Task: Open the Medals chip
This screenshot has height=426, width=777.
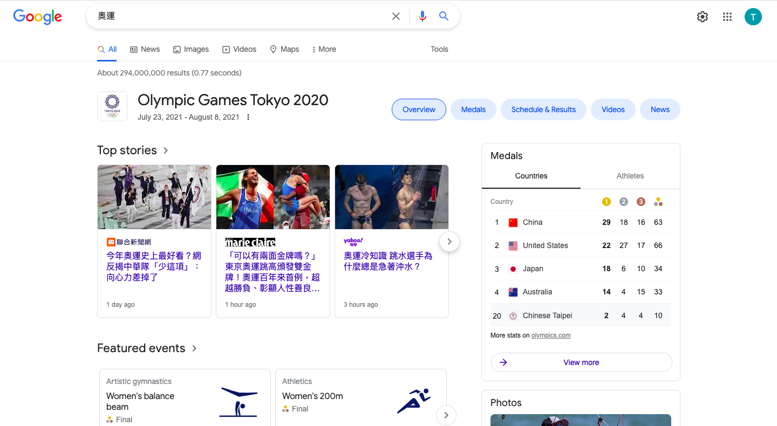Action: click(473, 109)
